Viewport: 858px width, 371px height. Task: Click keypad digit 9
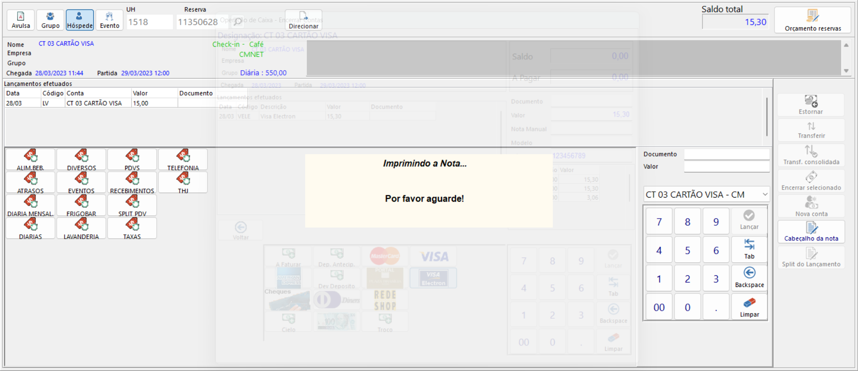point(716,222)
